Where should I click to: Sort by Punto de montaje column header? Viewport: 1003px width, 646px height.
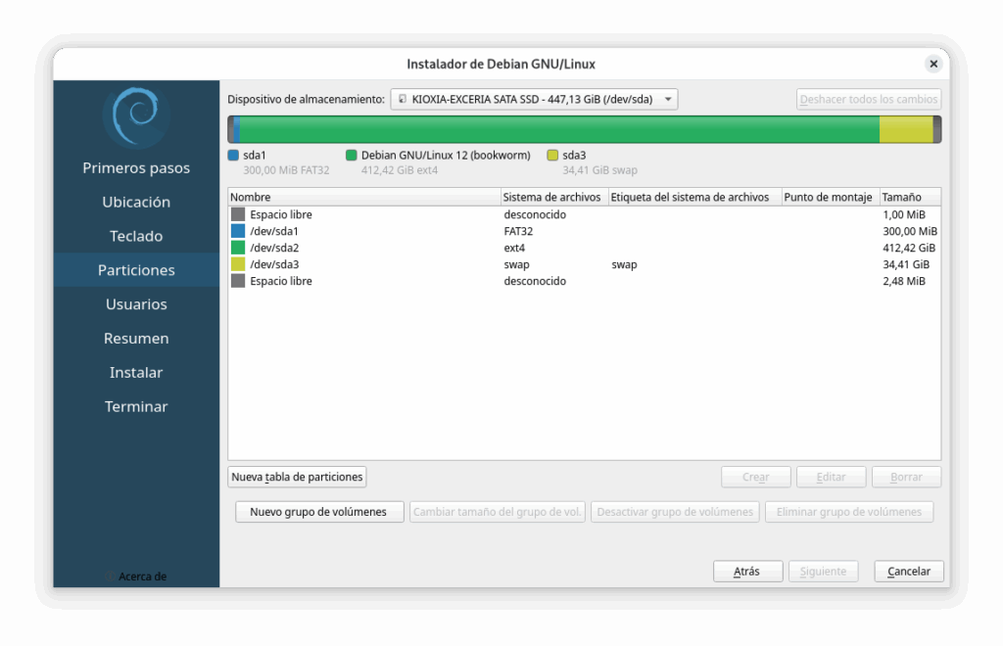pos(831,197)
